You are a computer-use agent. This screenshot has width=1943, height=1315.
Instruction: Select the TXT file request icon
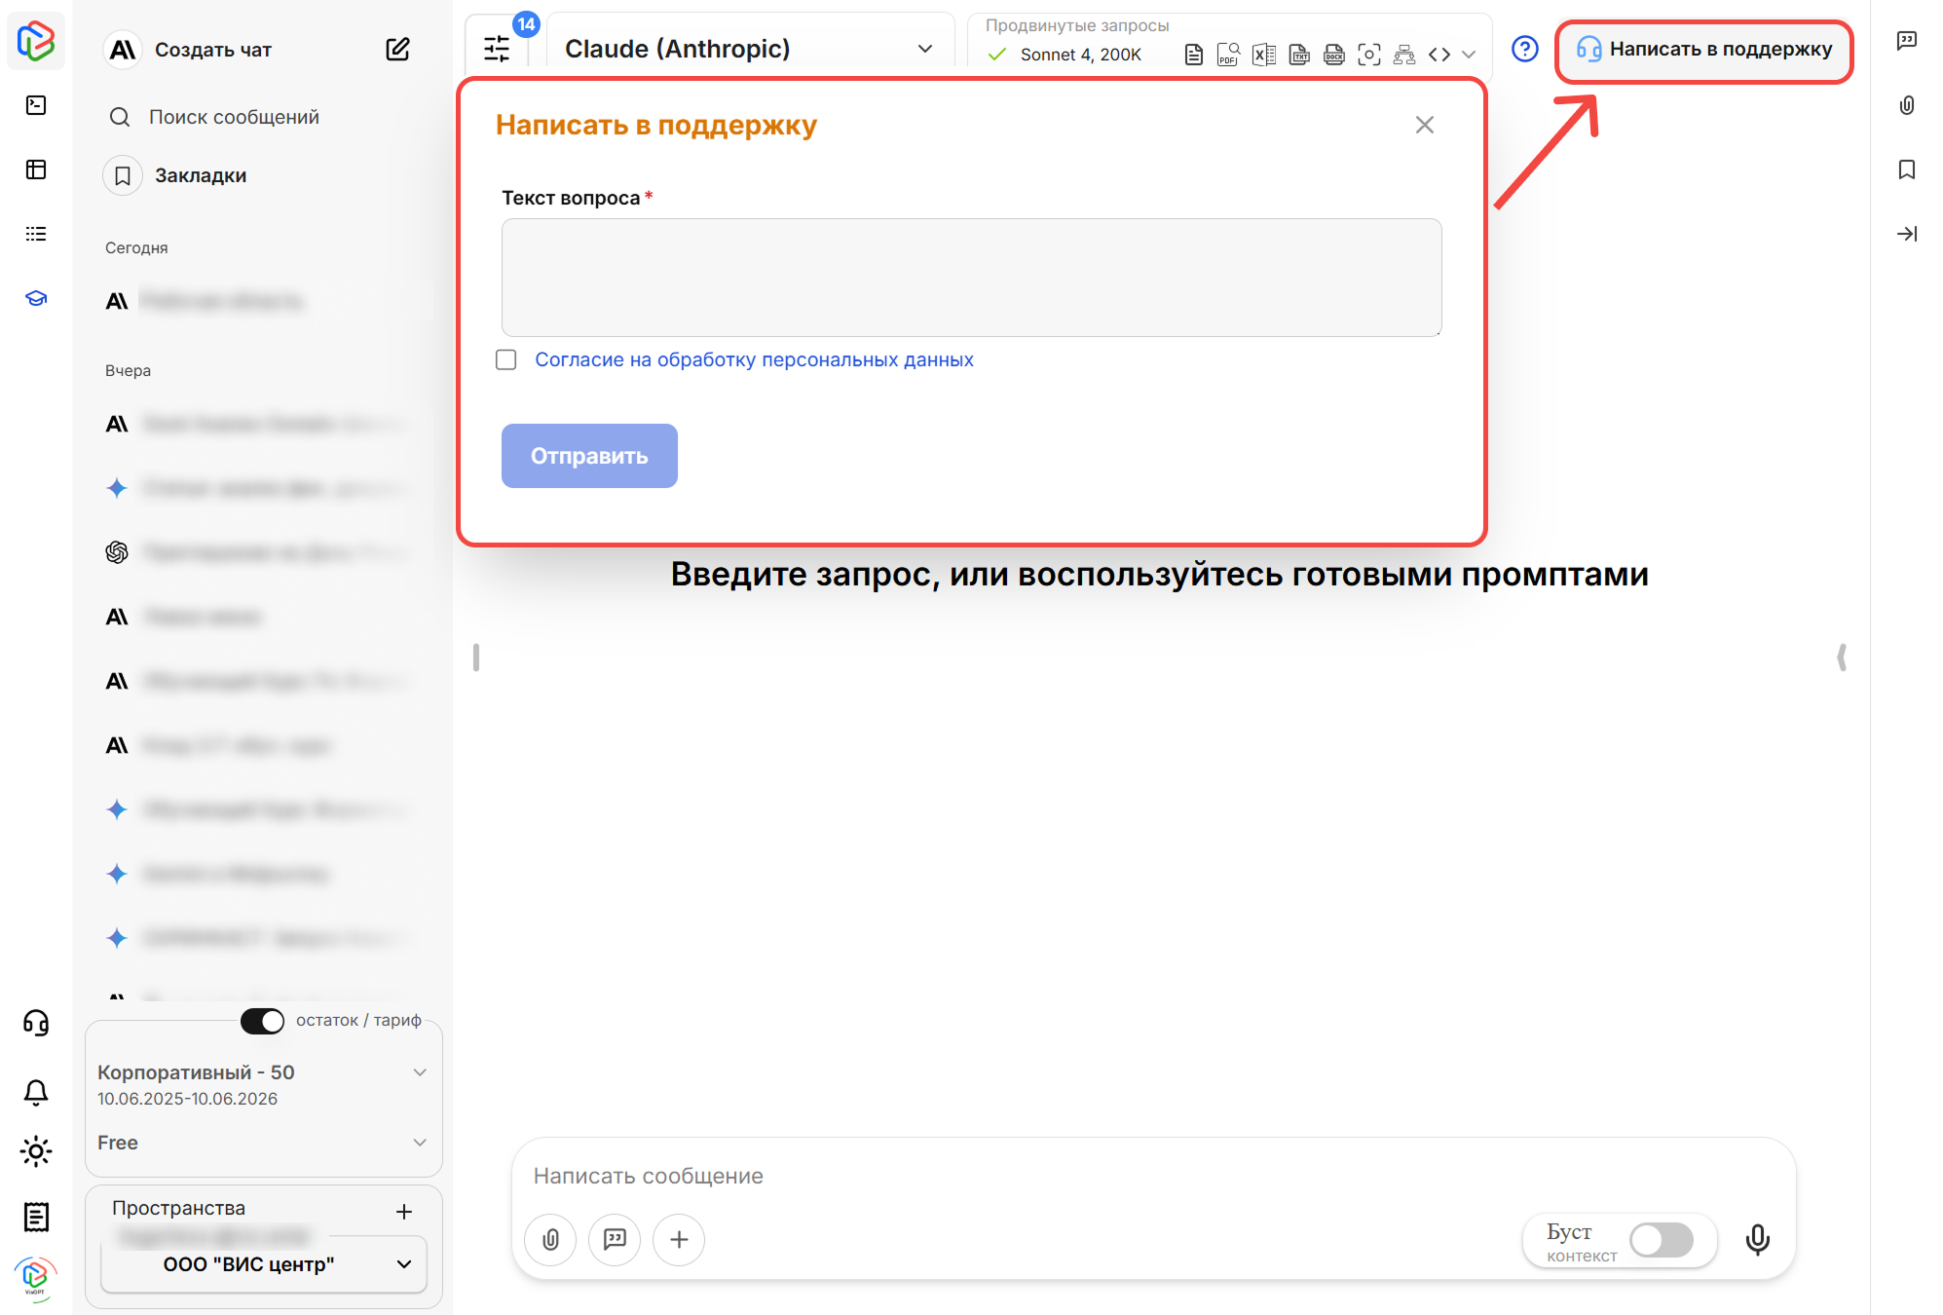click(1299, 55)
